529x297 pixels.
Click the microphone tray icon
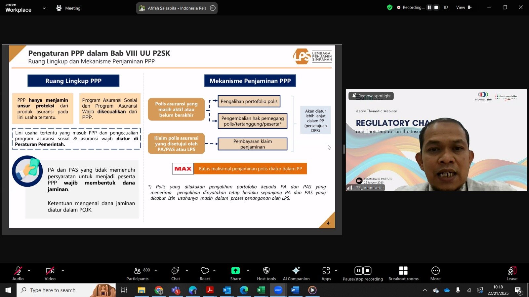point(458,290)
